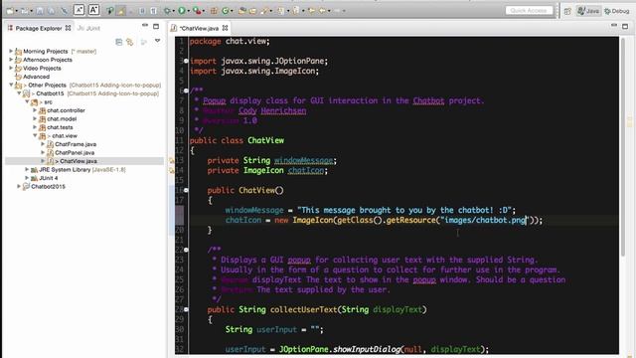
Task: Click the increase font size A button
Action: pyautogui.click(x=93, y=10)
